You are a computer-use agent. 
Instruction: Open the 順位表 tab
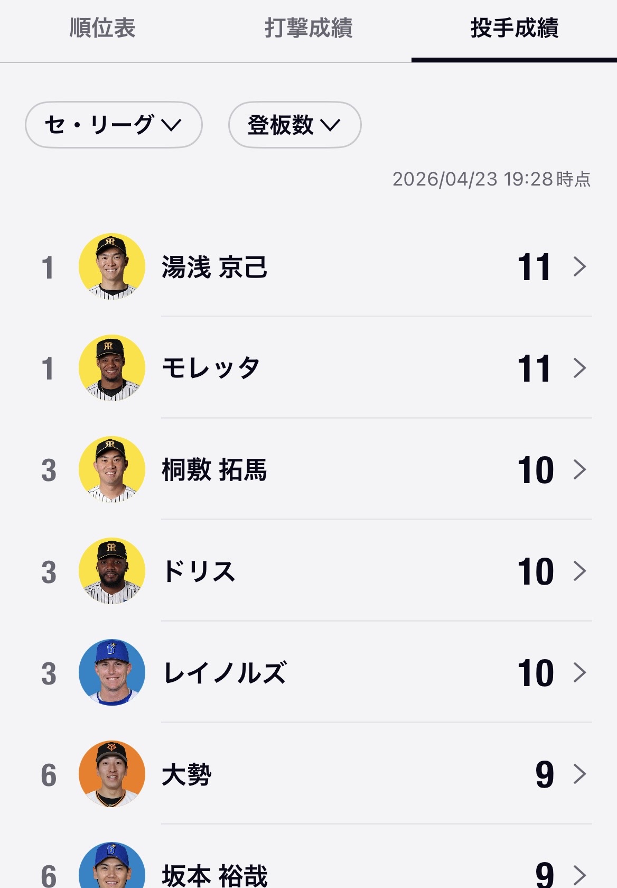[102, 29]
